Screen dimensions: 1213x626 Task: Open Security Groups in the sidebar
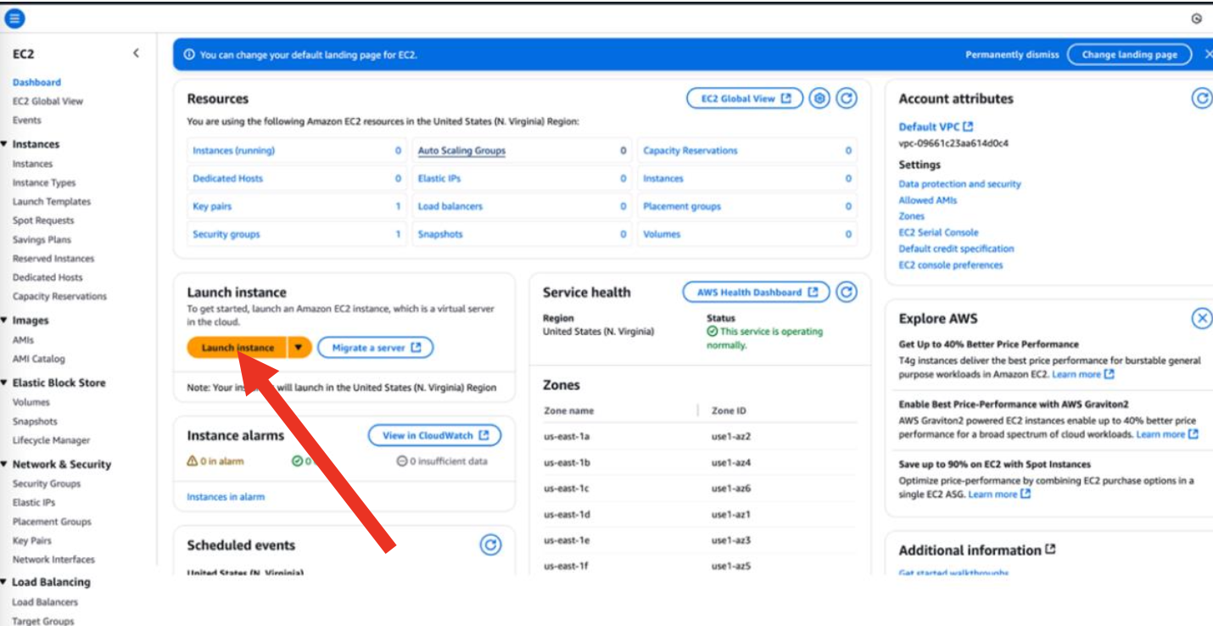tap(47, 483)
